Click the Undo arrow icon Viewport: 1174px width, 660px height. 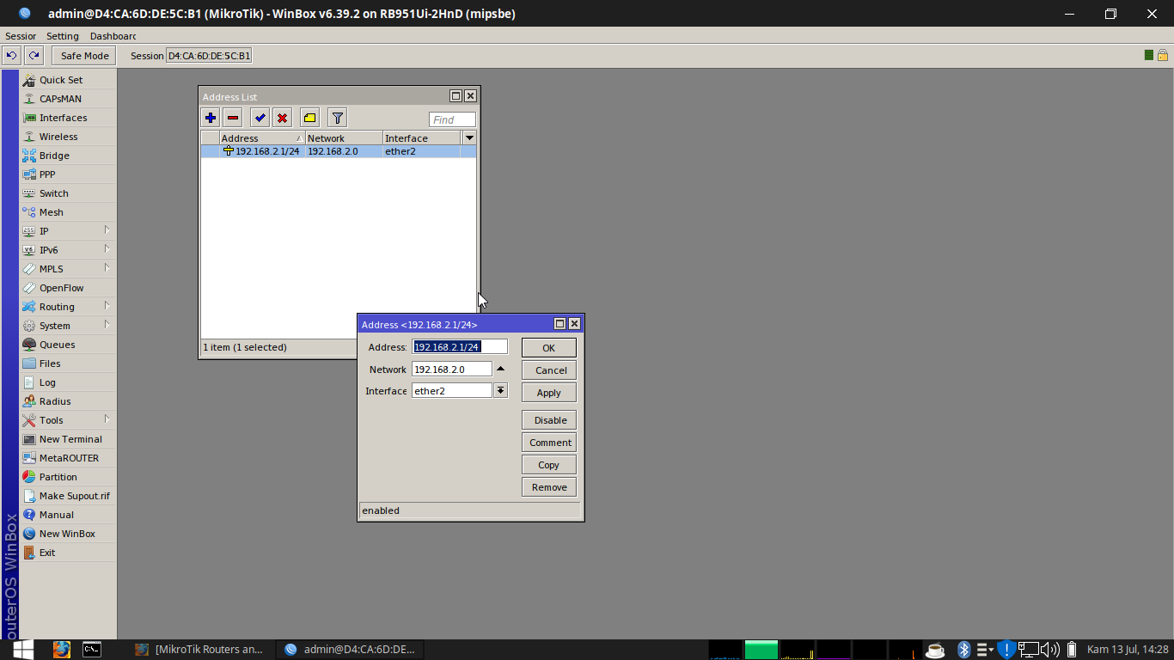click(x=11, y=56)
